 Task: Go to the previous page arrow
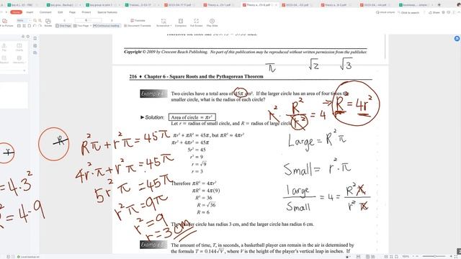(x=64, y=20)
